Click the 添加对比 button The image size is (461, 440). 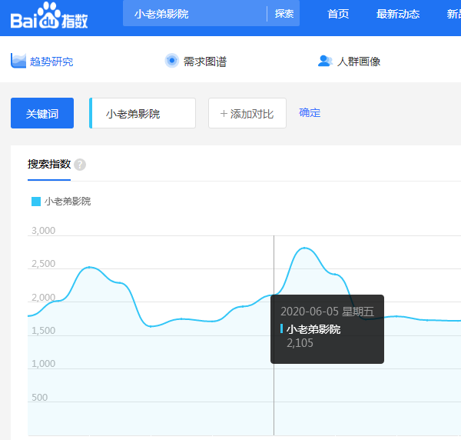tap(247, 113)
